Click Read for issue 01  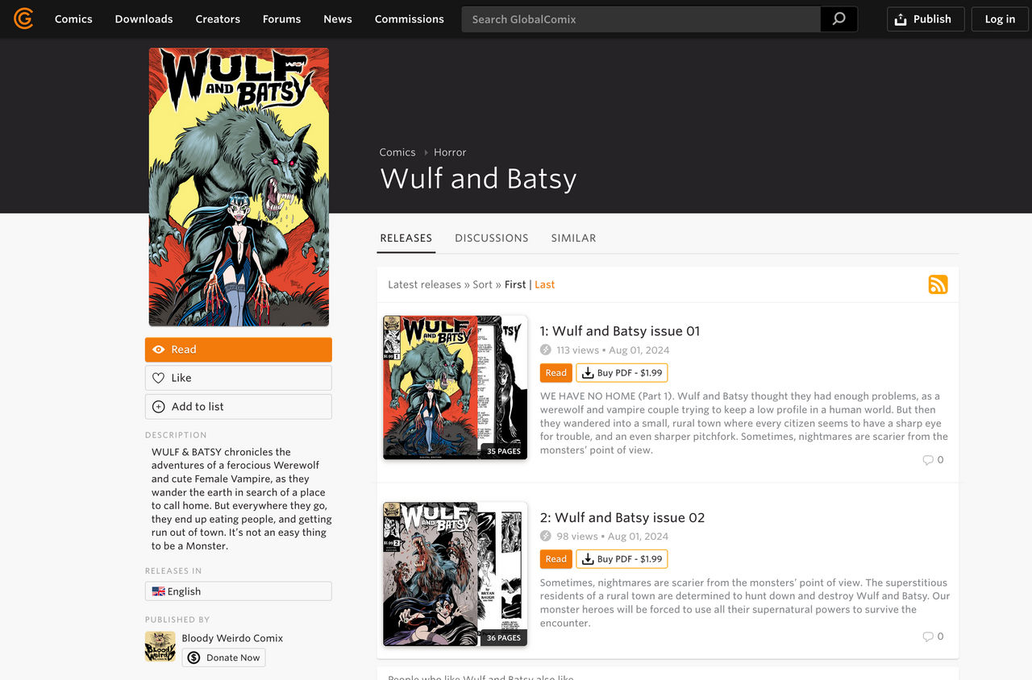556,373
